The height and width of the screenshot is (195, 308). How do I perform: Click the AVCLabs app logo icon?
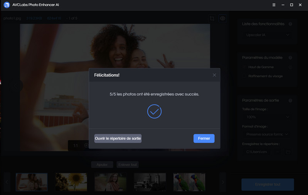7,5
